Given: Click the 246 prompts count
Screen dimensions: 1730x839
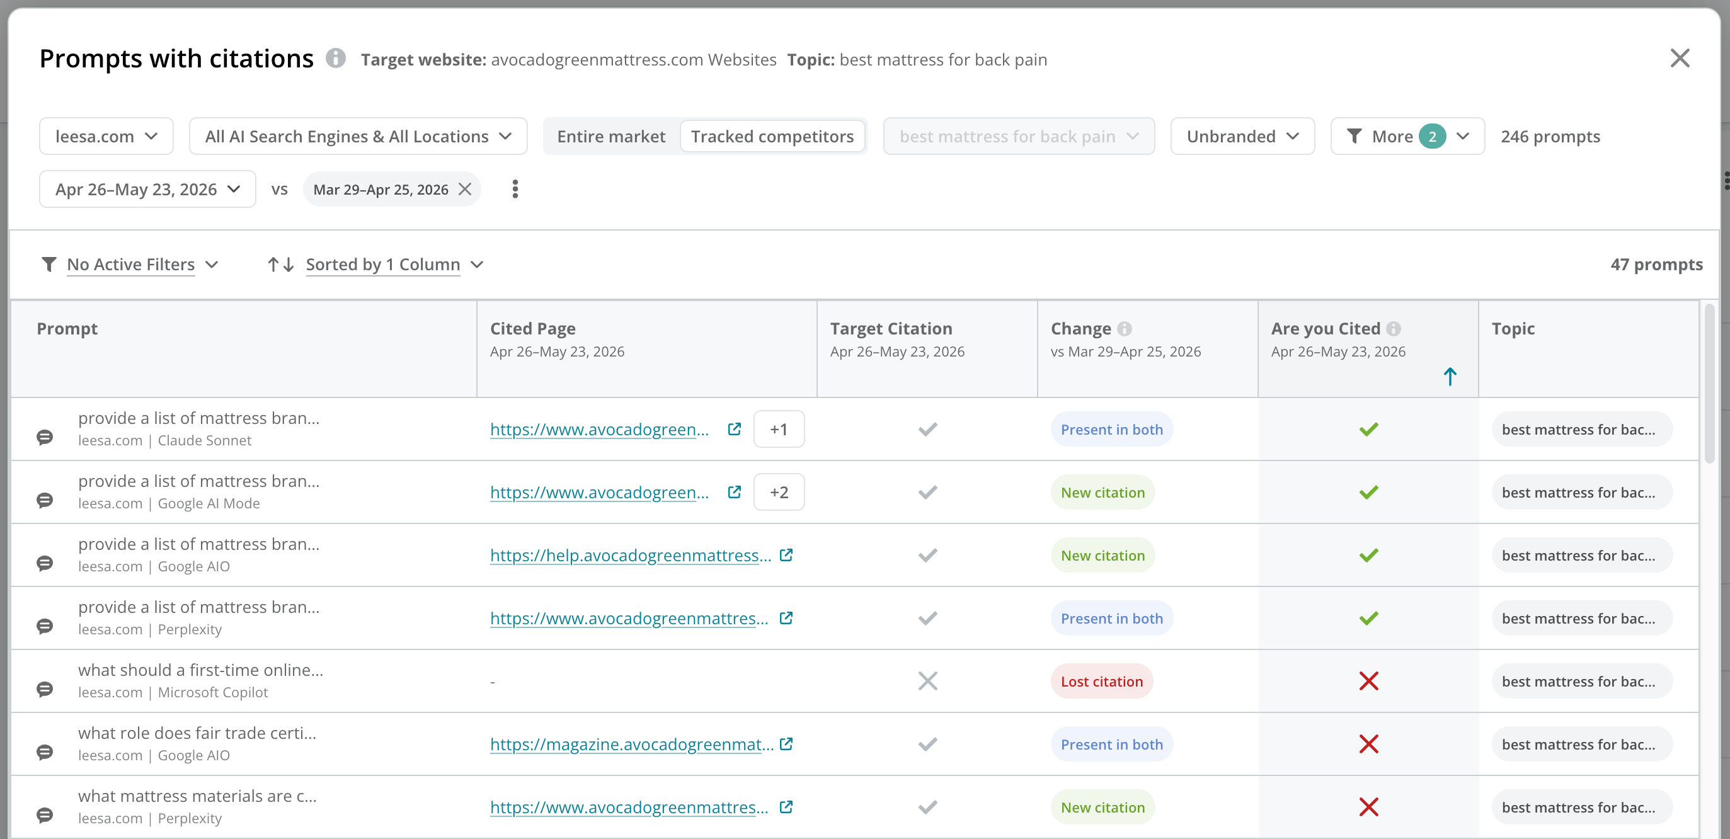Looking at the screenshot, I should click(1550, 136).
